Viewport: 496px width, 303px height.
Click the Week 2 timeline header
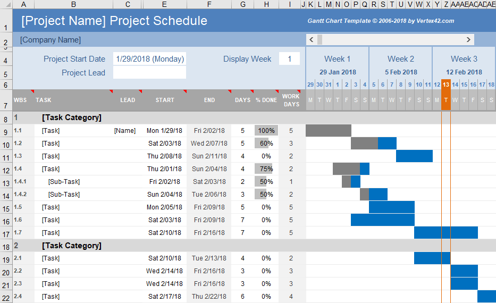401,59
